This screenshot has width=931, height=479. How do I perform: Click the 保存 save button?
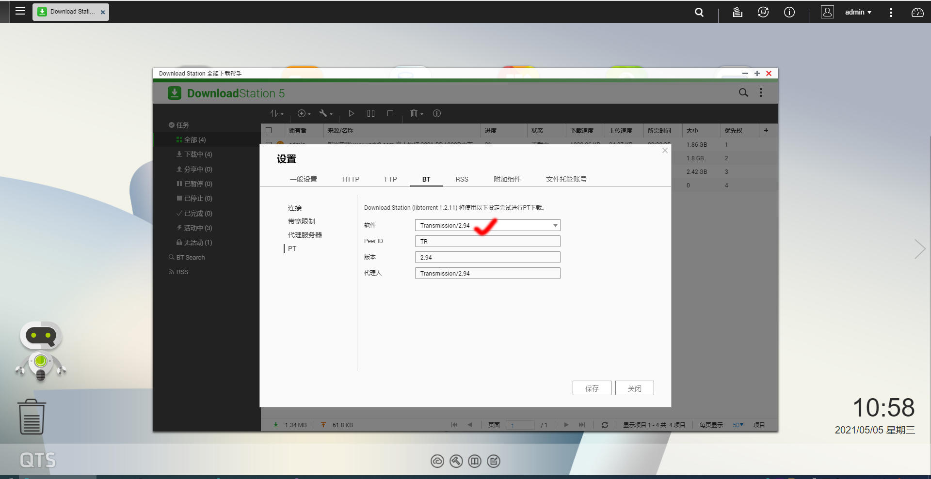click(592, 388)
